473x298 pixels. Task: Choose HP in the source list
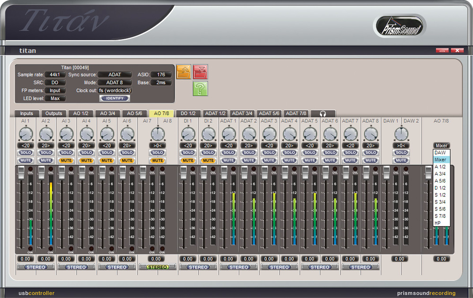441,223
